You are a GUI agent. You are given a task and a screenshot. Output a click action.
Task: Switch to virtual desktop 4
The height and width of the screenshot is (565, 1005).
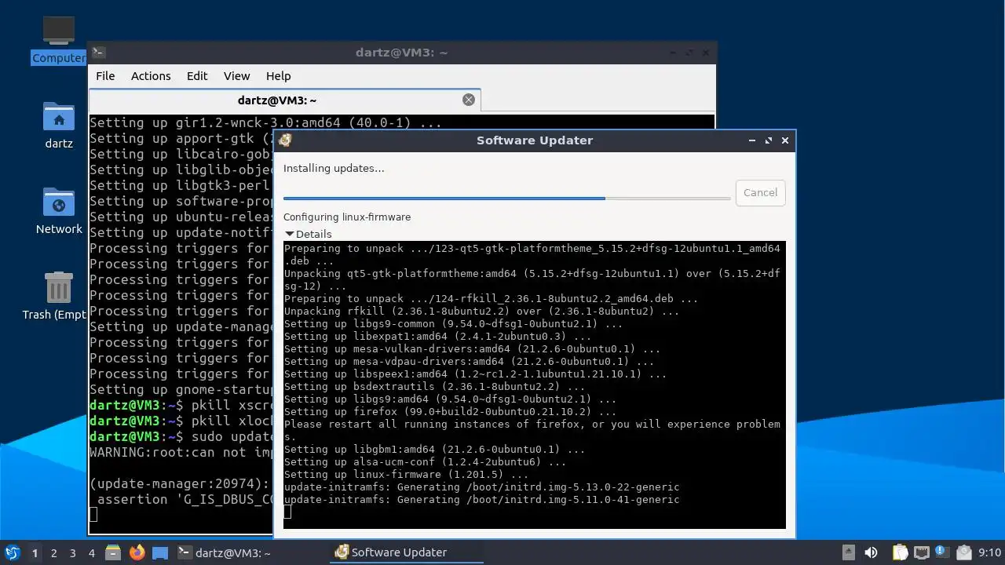(x=91, y=552)
